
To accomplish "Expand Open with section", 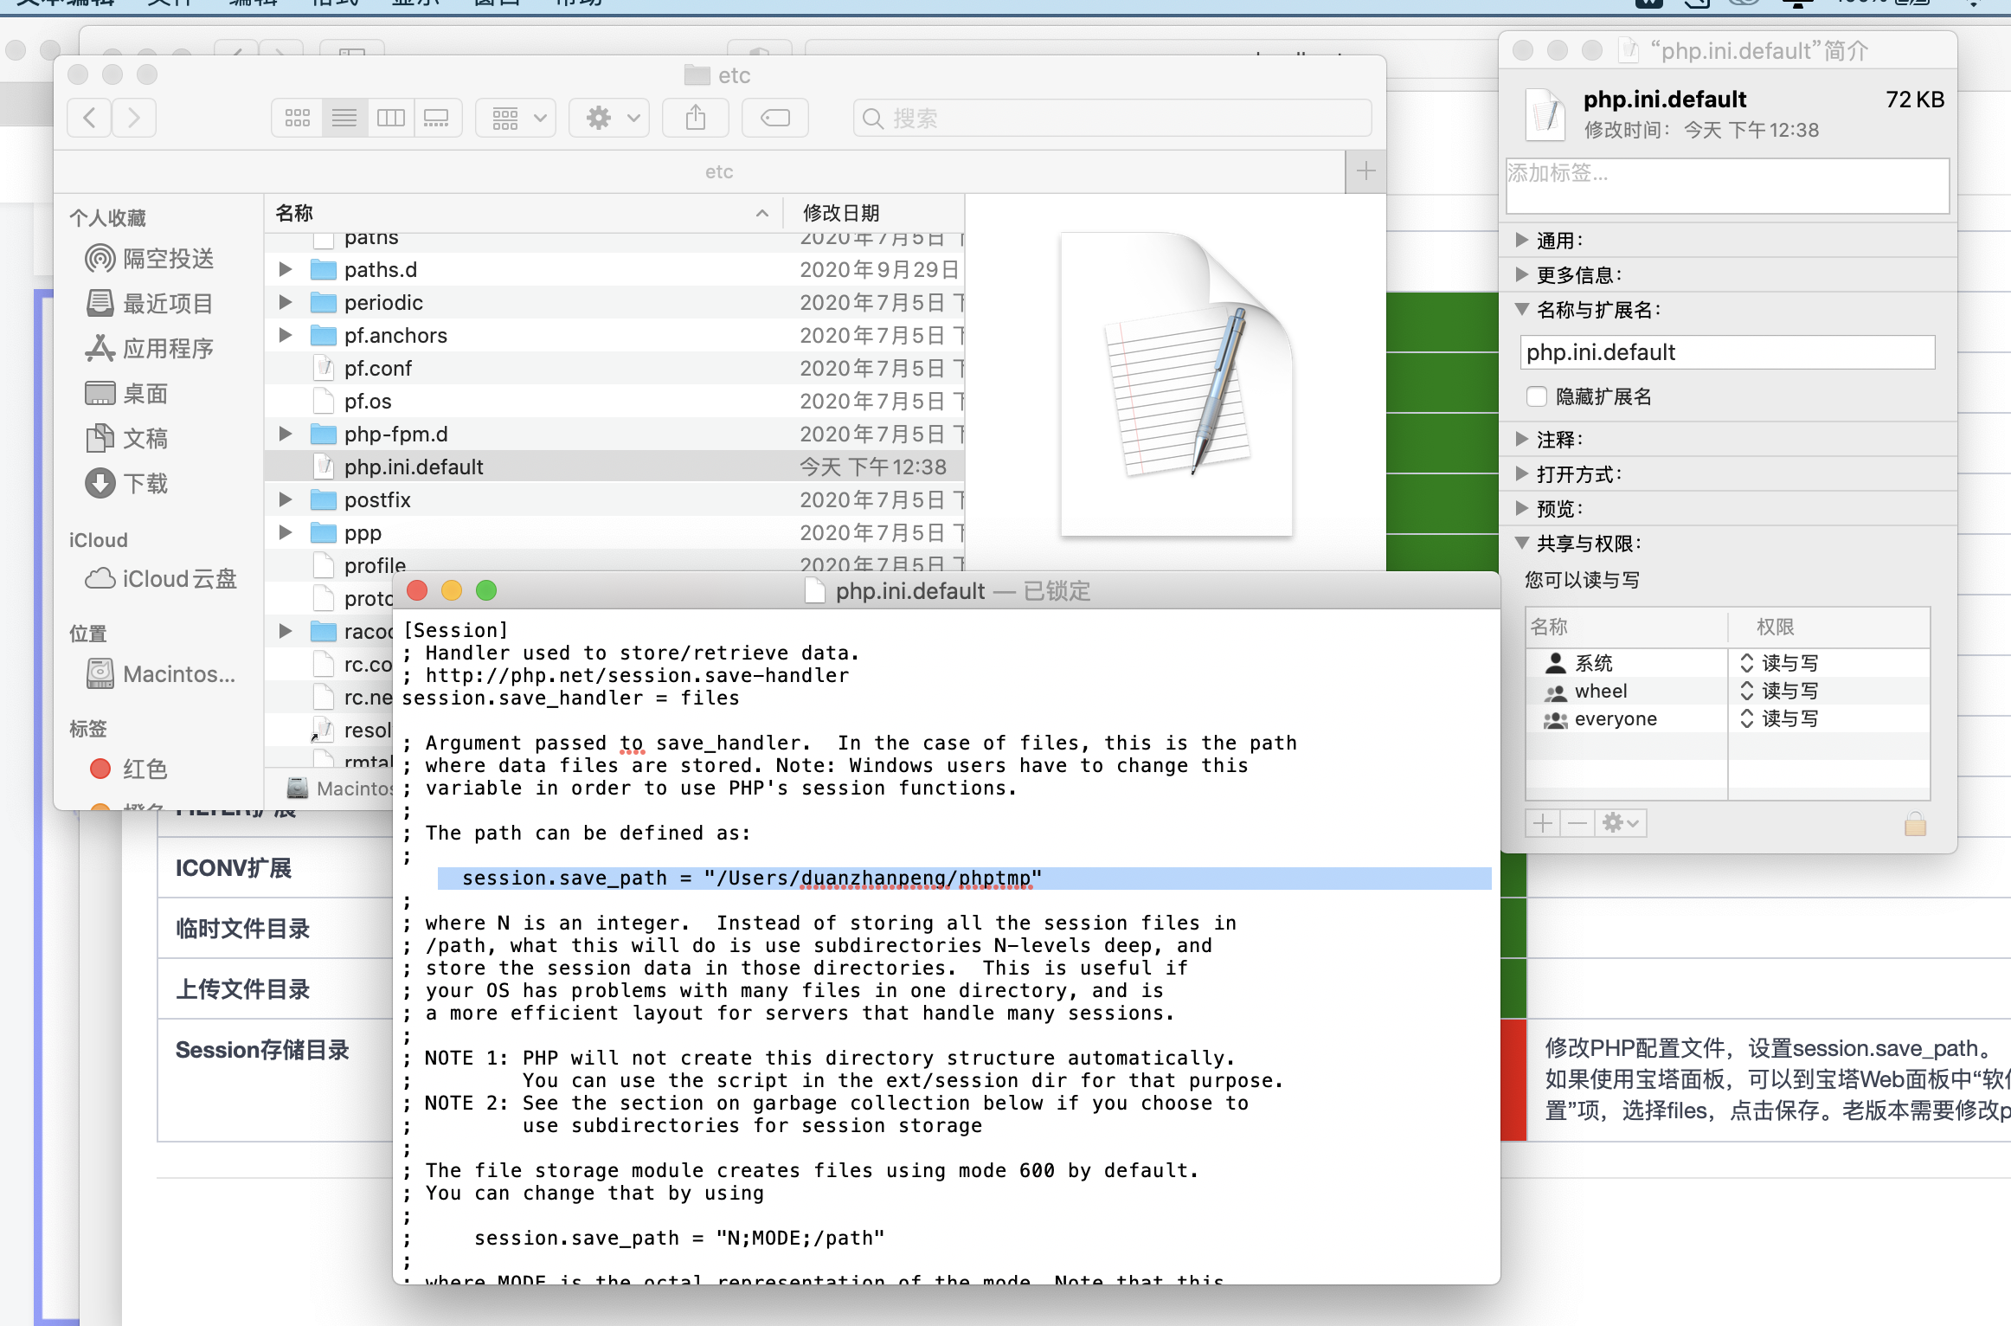I will click(x=1522, y=473).
